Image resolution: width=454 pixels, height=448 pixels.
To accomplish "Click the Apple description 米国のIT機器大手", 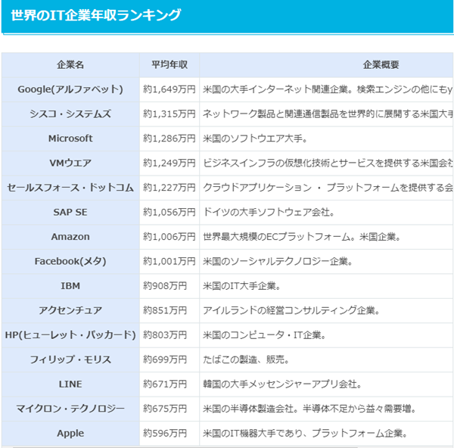I will [305, 434].
